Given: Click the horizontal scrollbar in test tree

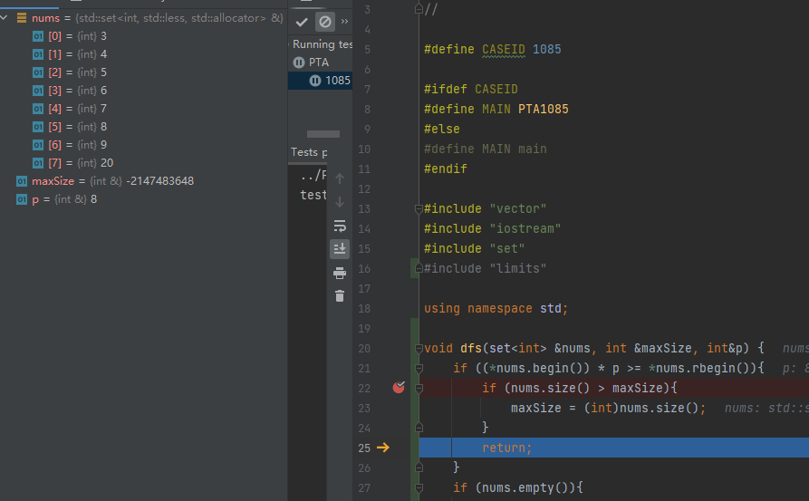Looking at the screenshot, I should 323,134.
